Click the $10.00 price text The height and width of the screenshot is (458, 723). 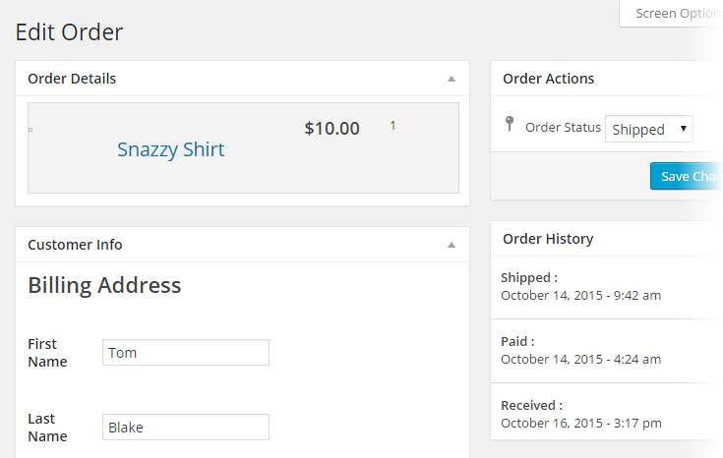(x=331, y=128)
